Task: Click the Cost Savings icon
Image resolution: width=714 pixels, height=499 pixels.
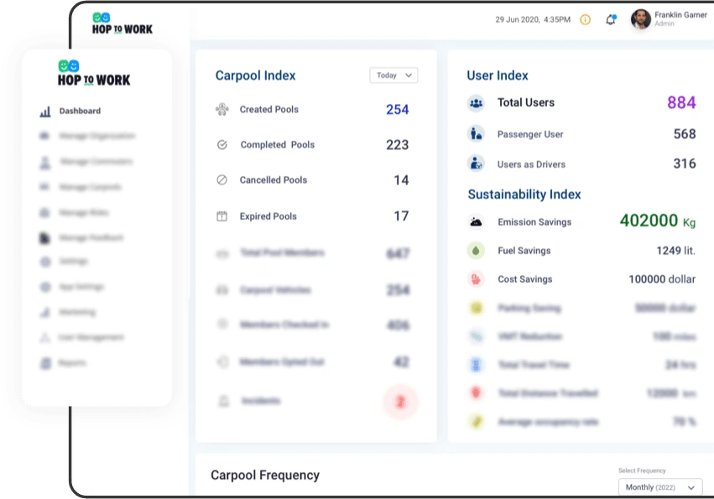Action: click(x=476, y=279)
